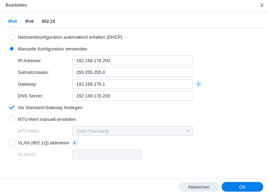Open the MTU-Wert dropdown arrow
The height and width of the screenshot is (193, 268).
point(188,131)
